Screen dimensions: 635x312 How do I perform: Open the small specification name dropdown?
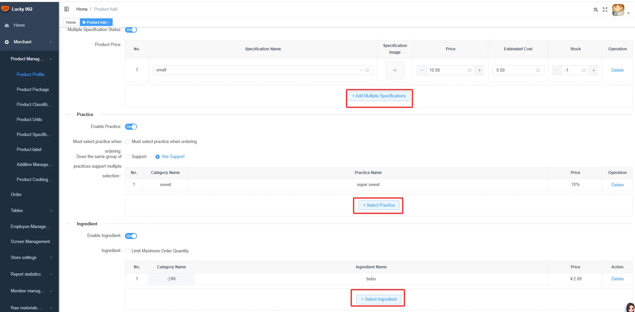click(x=263, y=70)
